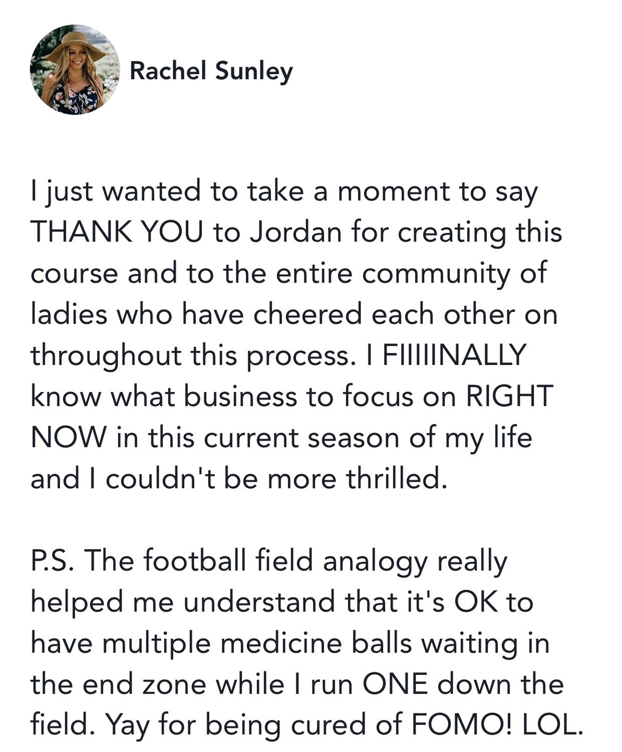
Task: Click Rachel Sunley's profile photo
Action: coord(75,69)
